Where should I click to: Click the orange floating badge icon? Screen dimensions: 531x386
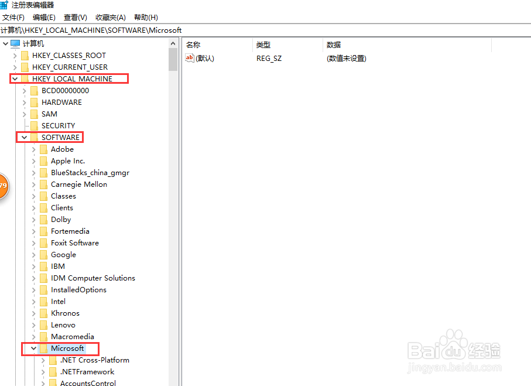click(x=4, y=186)
